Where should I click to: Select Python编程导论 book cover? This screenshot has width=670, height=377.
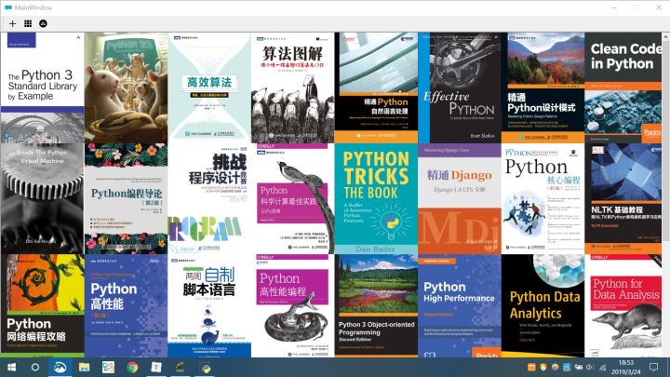point(126,199)
